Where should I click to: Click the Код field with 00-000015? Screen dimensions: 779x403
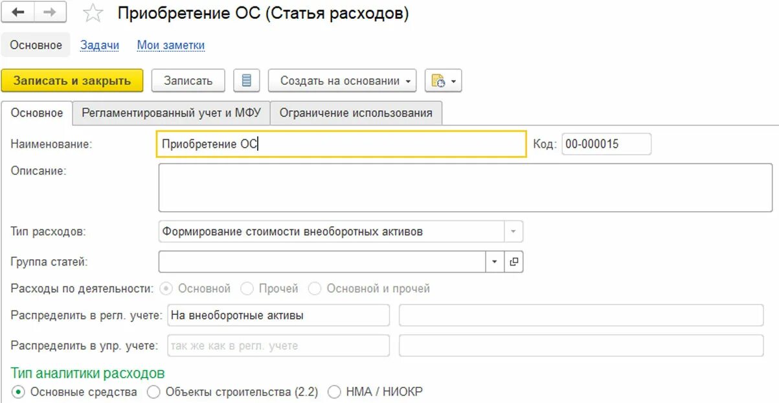point(606,144)
